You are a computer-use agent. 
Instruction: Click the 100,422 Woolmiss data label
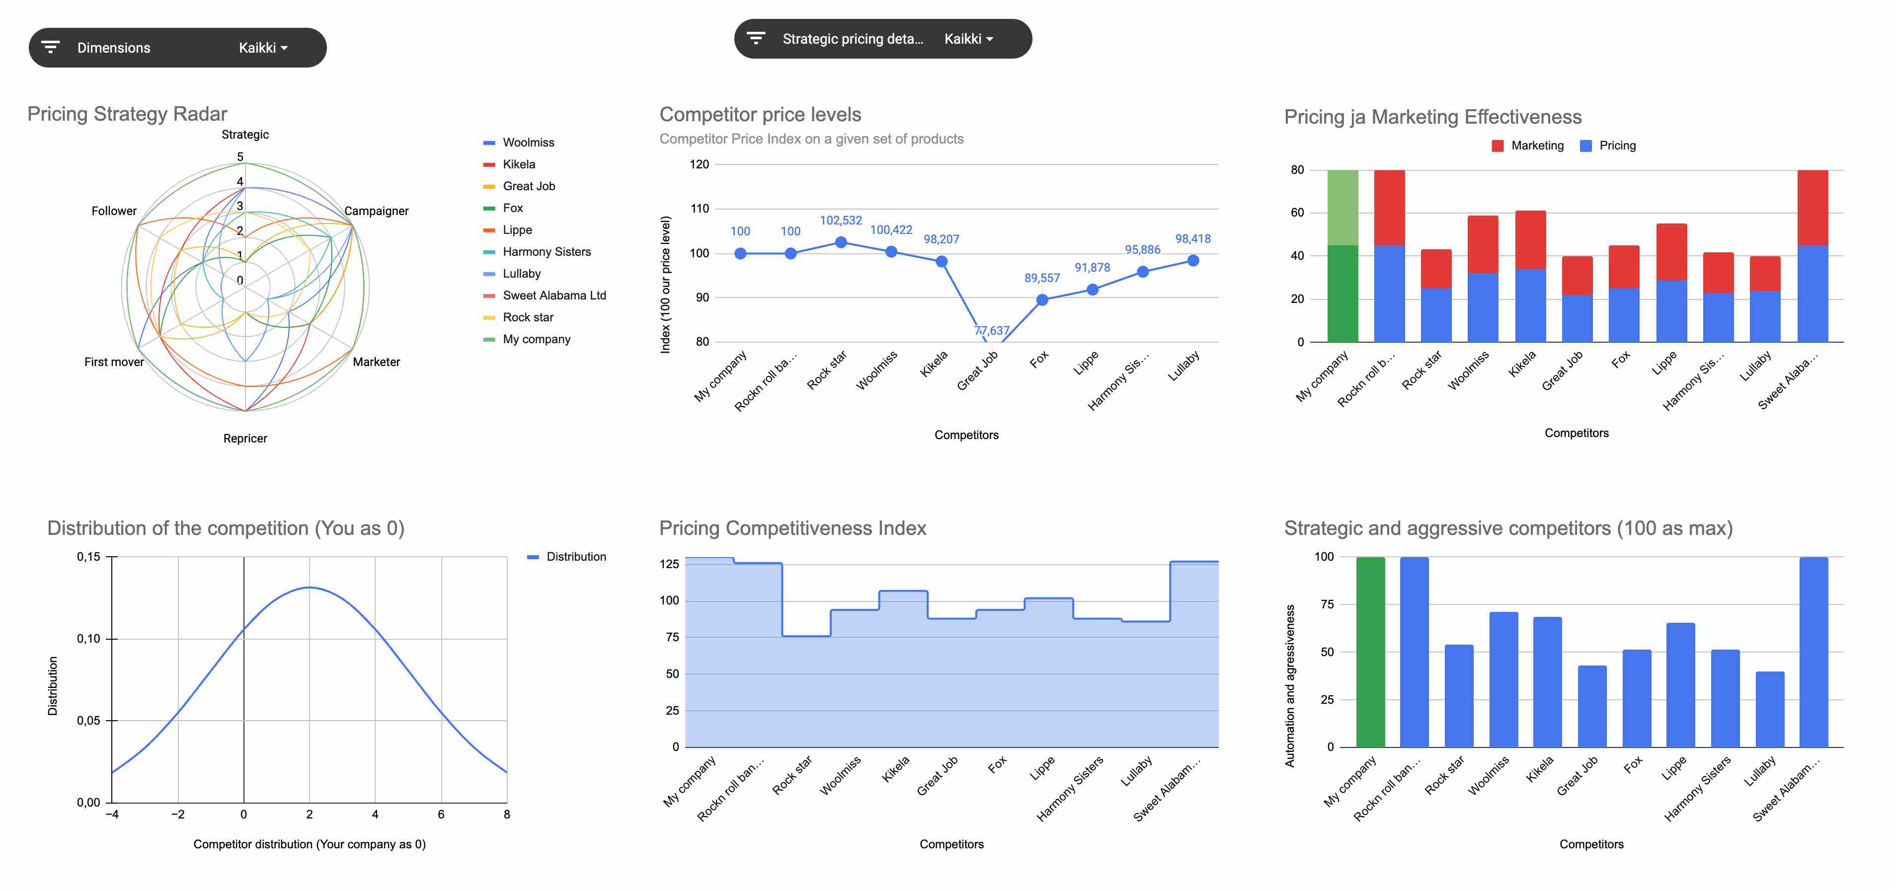coord(890,230)
